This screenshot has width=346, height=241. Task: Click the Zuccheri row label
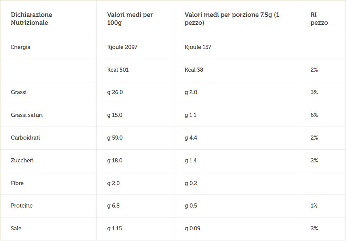tap(22, 160)
